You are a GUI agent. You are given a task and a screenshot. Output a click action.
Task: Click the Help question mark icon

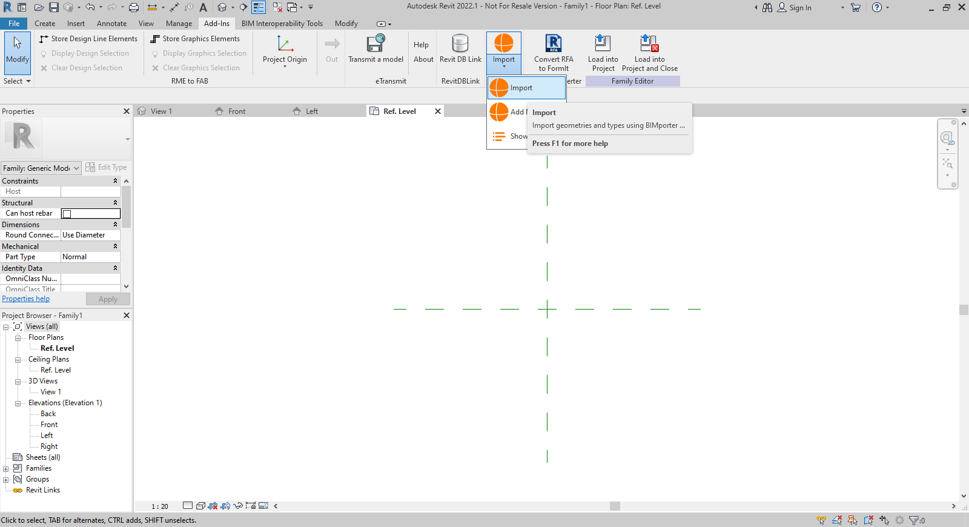click(877, 7)
